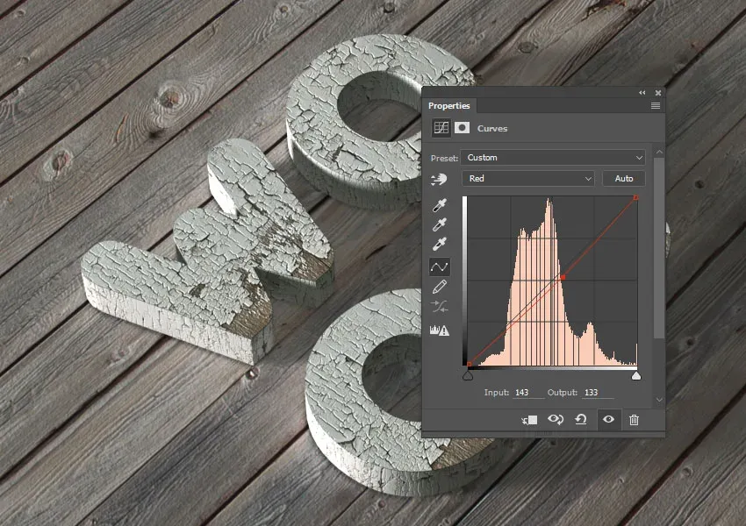Switch to the Properties tab
Screen dimensions: 746x526
point(448,105)
